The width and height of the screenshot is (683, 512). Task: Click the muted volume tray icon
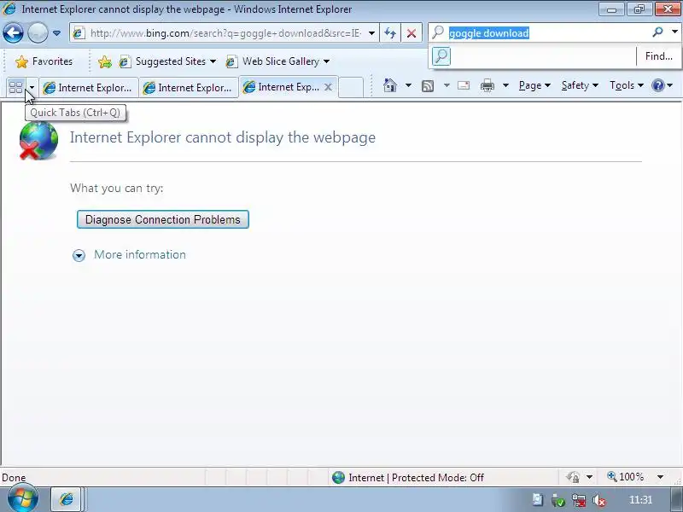click(599, 501)
